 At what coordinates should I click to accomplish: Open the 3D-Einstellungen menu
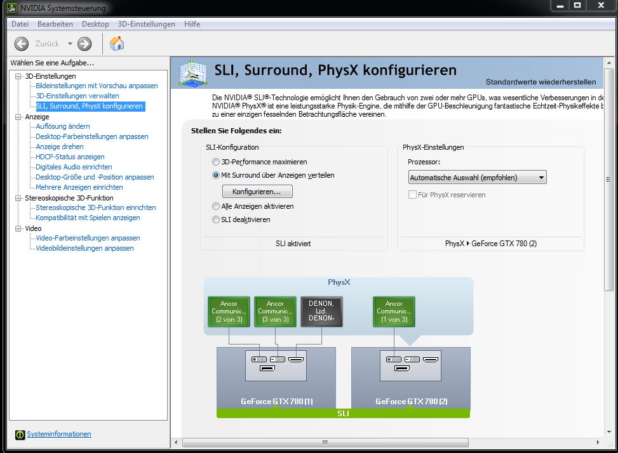pos(146,24)
